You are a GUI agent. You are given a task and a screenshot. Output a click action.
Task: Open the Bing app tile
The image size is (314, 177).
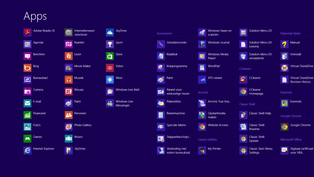27,68
